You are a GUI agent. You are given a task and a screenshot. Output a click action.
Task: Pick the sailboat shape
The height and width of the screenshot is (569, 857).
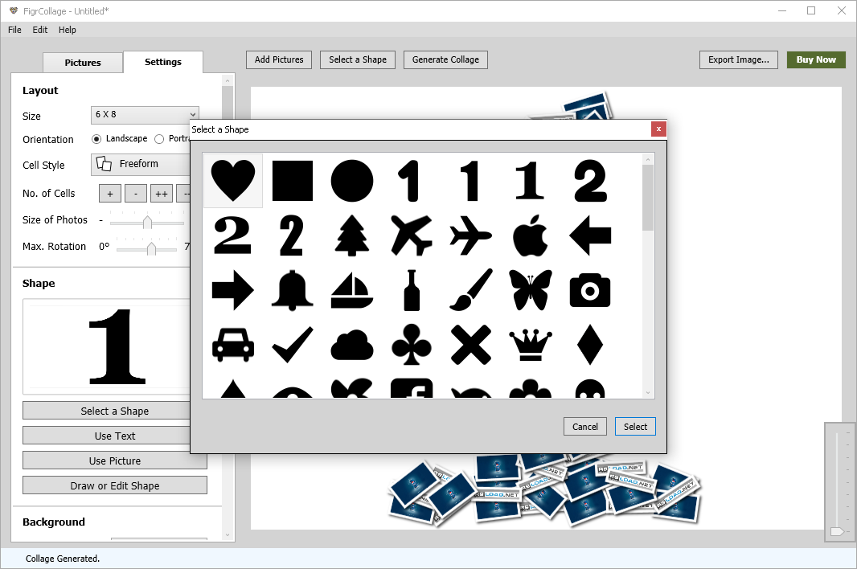(352, 291)
